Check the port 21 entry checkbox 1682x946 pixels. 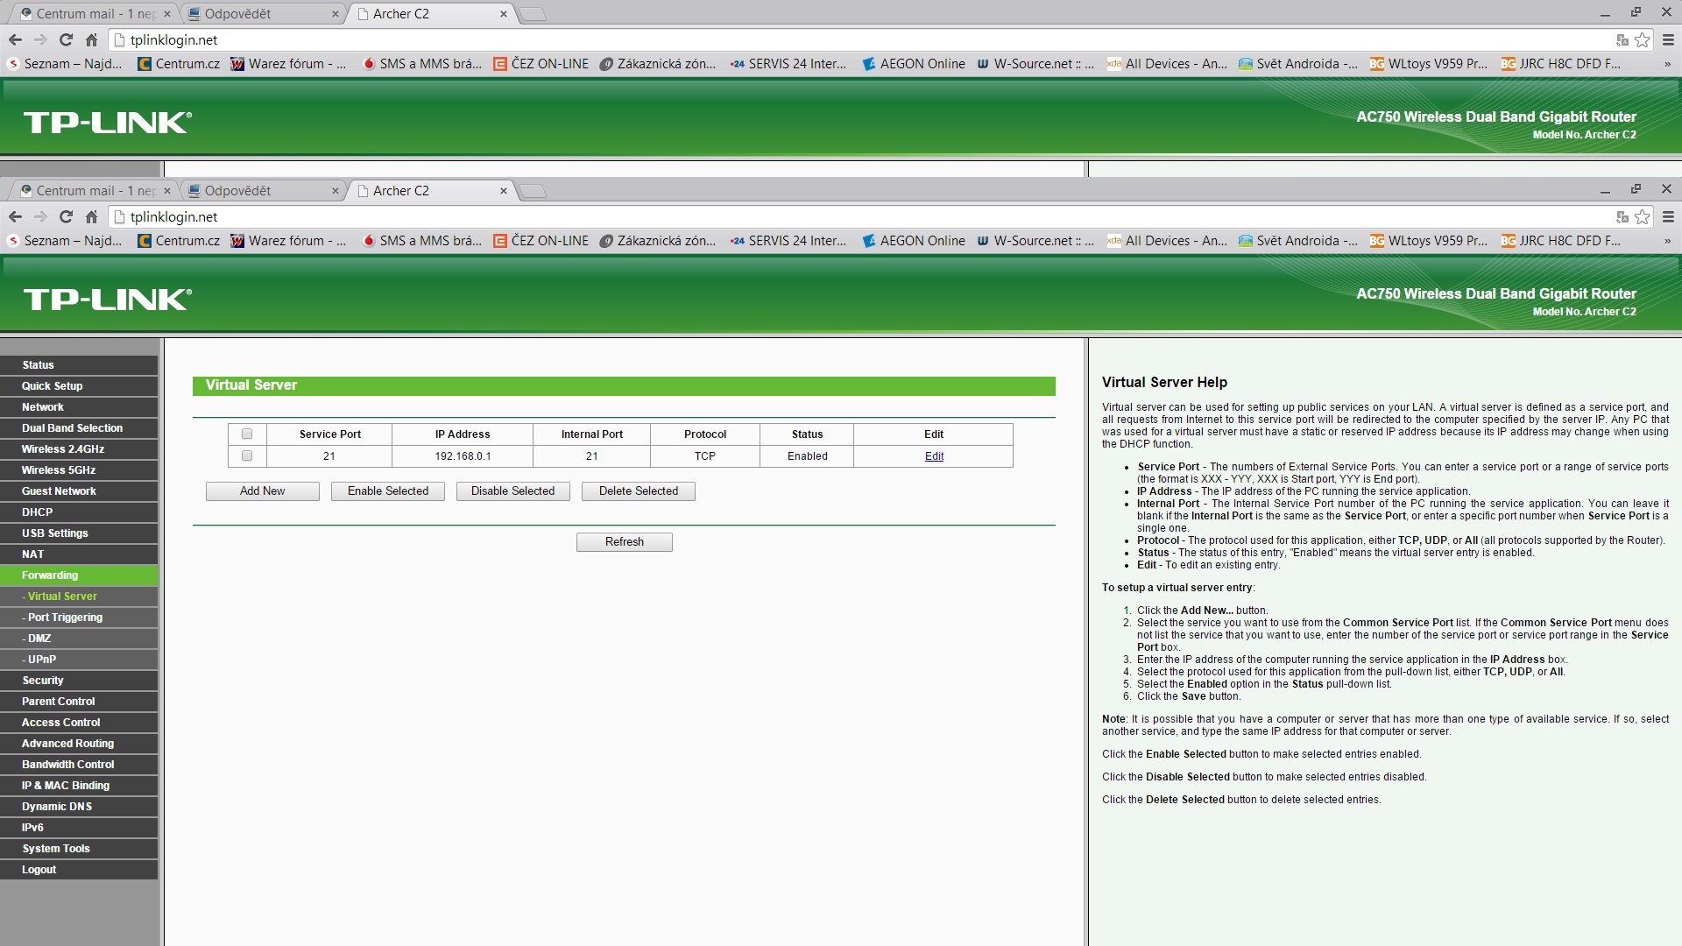247,455
